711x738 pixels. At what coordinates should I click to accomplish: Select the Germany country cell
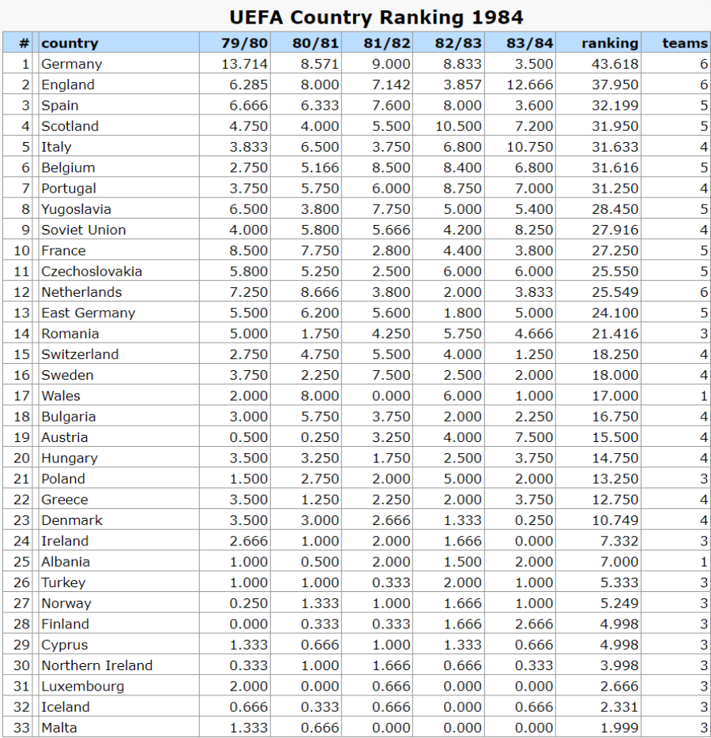(x=72, y=64)
